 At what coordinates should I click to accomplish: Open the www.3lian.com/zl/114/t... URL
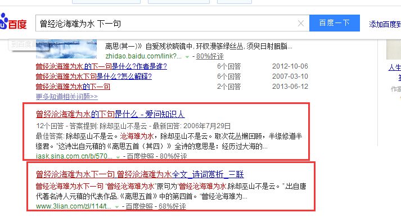(x=74, y=206)
